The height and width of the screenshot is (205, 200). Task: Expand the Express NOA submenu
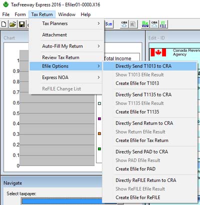(x=66, y=77)
